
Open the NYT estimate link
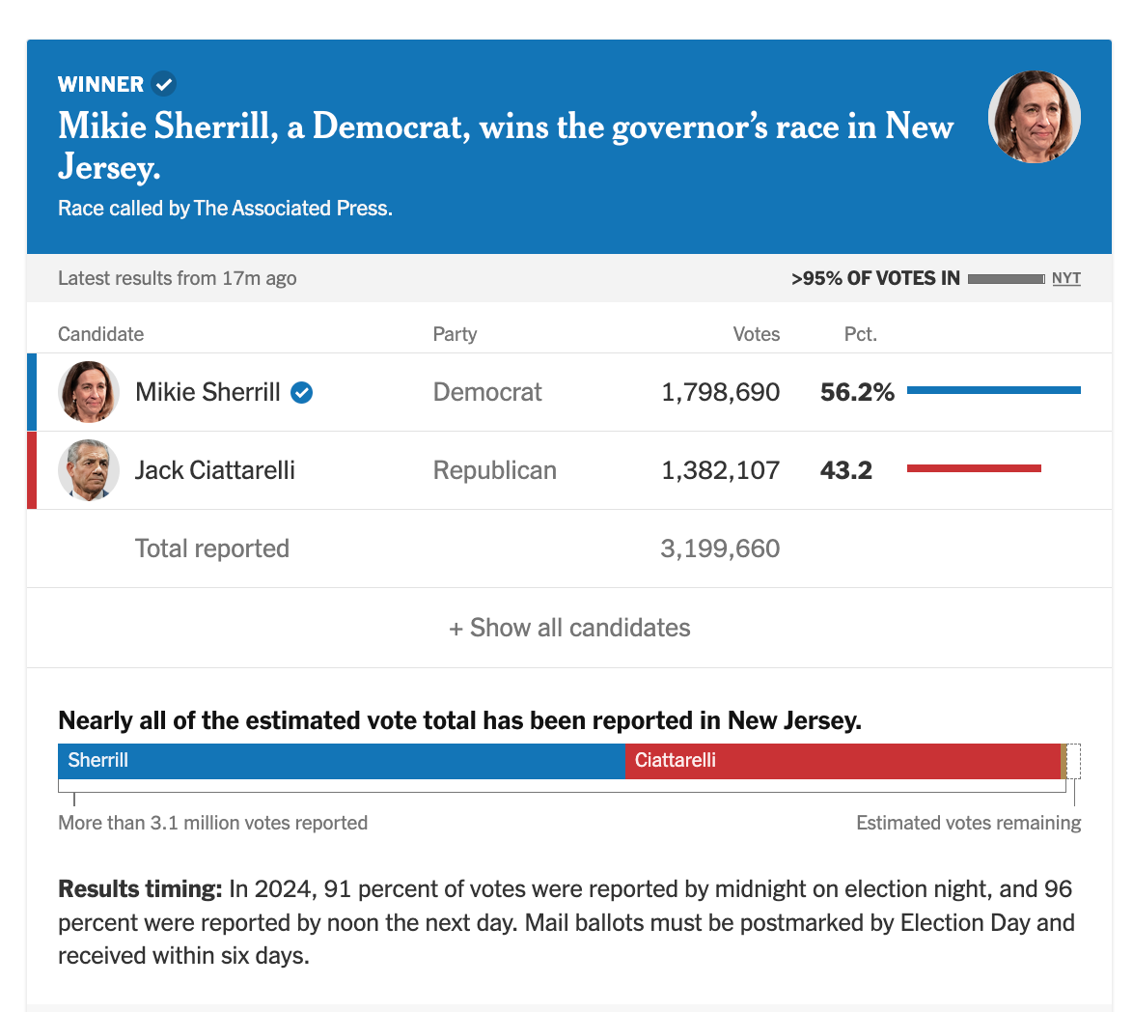[1066, 278]
